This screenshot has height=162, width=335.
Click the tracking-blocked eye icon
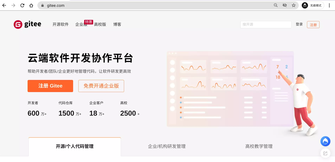pyautogui.click(x=285, y=5)
